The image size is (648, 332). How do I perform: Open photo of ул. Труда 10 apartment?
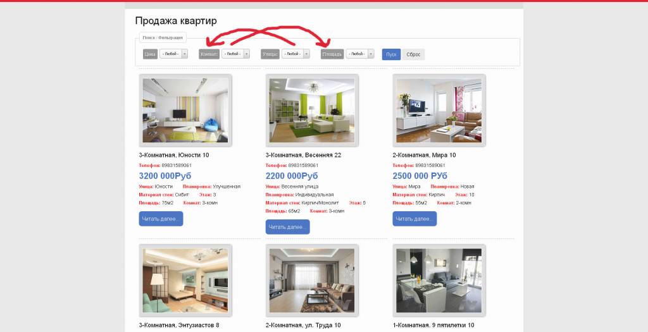(312, 280)
